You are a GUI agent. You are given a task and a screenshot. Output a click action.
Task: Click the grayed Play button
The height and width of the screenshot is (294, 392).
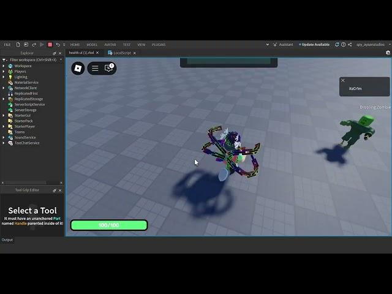42,45
